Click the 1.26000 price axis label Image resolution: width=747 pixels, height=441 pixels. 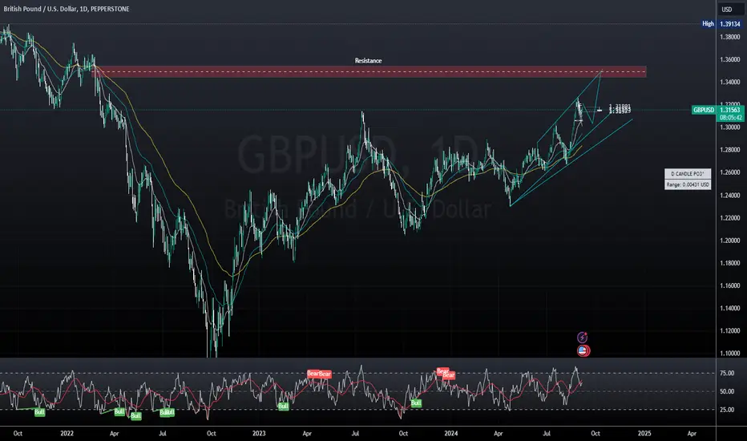(x=730, y=172)
